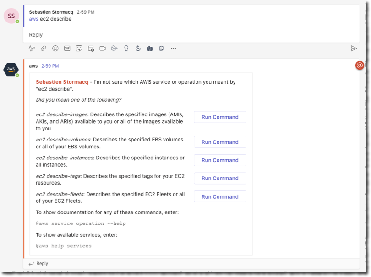Image resolution: width=371 pixels, height=277 pixels.
Task: Run command for ec2 describe-volumes
Action: 220,141
